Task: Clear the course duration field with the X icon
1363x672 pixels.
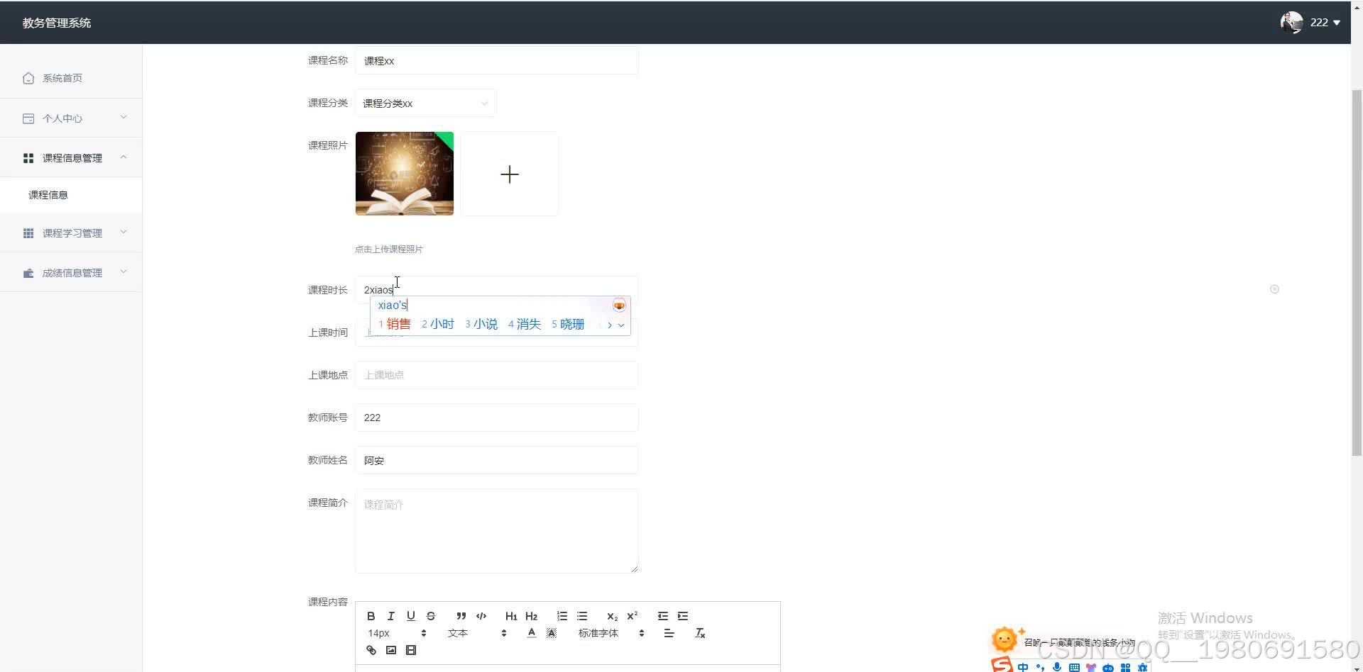Action: pyautogui.click(x=1274, y=289)
